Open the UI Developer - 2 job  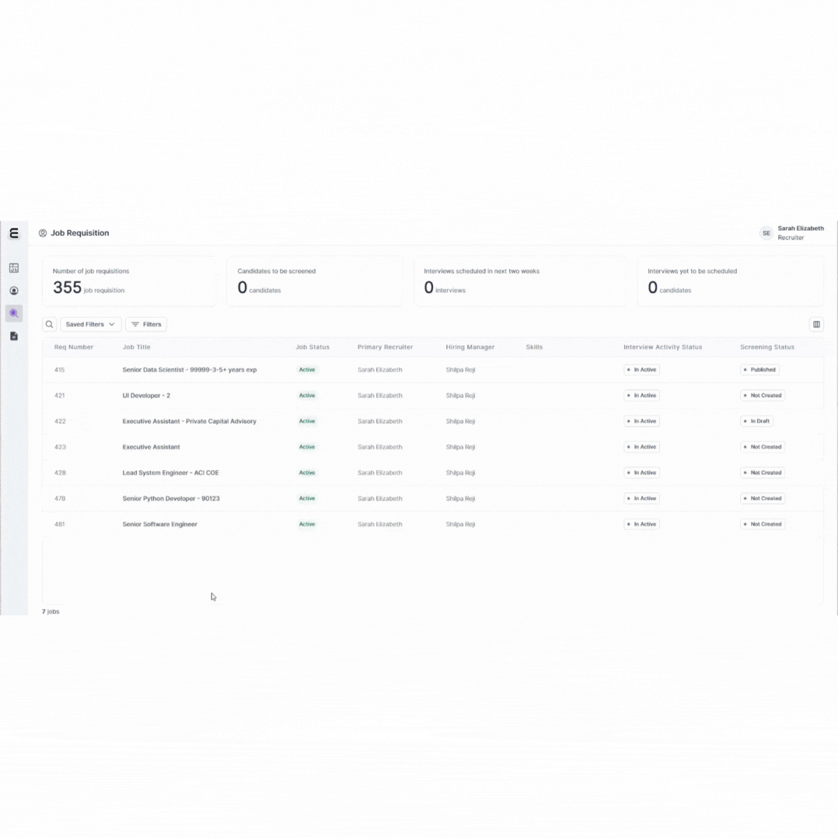tap(146, 396)
